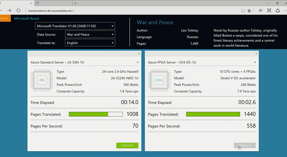
Task: Open the Translate to language dropdown
Action: tap(90, 43)
